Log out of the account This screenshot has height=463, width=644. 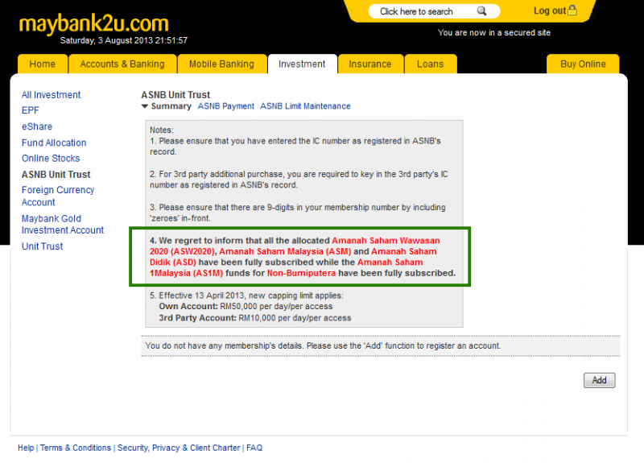coord(549,10)
